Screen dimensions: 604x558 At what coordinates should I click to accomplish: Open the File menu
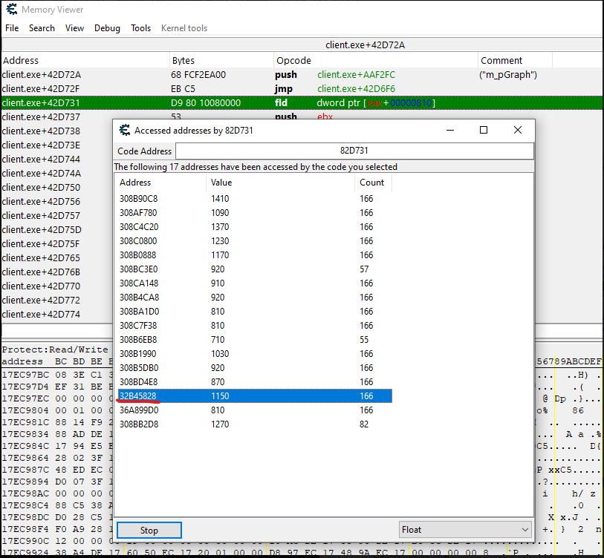tap(12, 28)
